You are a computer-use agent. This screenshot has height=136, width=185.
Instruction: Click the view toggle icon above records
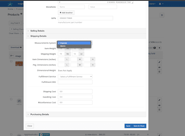pos(162,15)
